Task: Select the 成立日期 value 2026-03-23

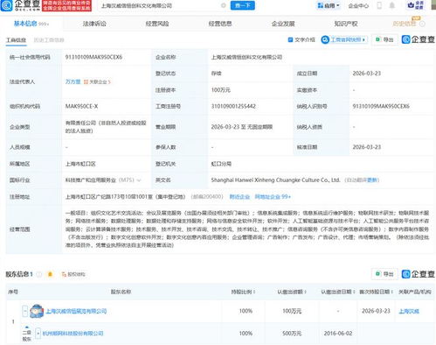Action: click(367, 74)
